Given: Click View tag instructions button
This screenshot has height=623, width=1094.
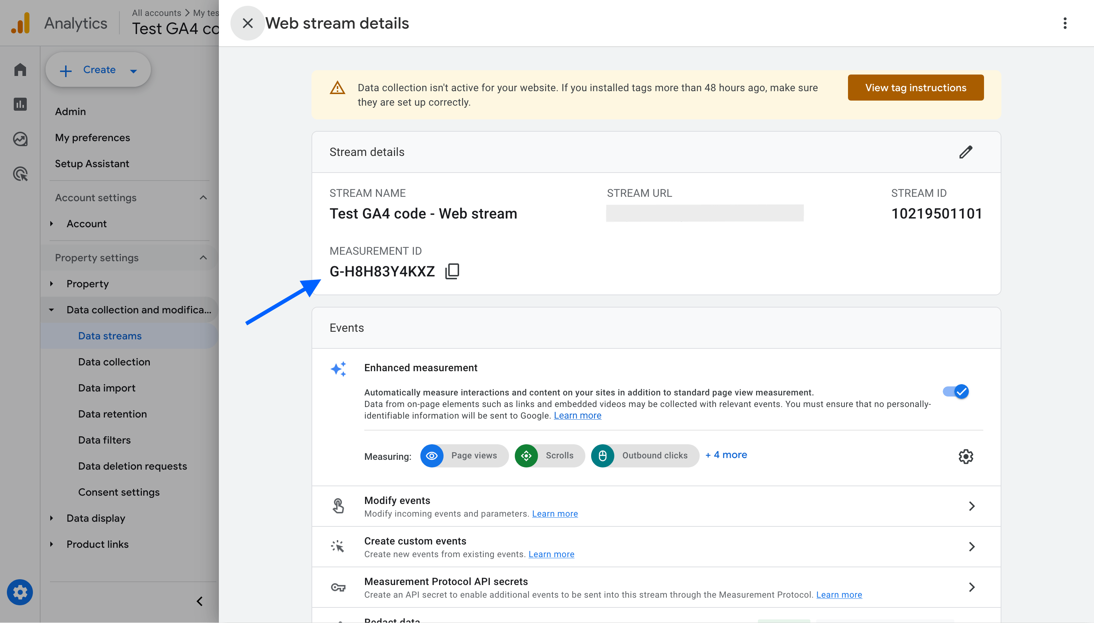Looking at the screenshot, I should point(915,87).
